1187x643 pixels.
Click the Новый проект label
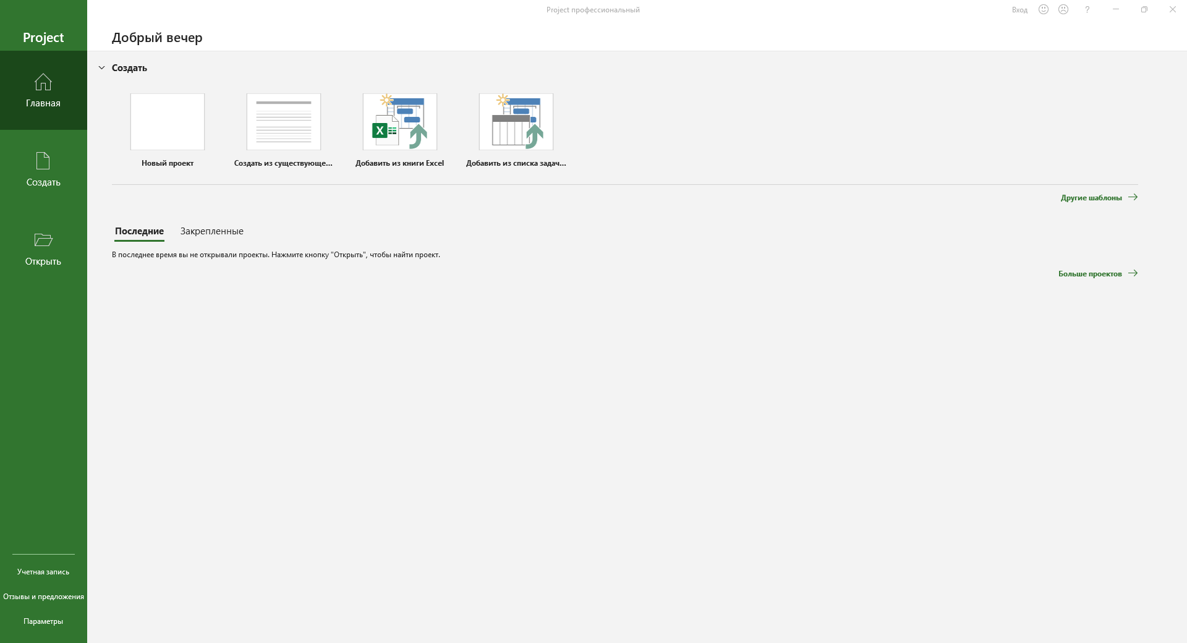click(168, 163)
